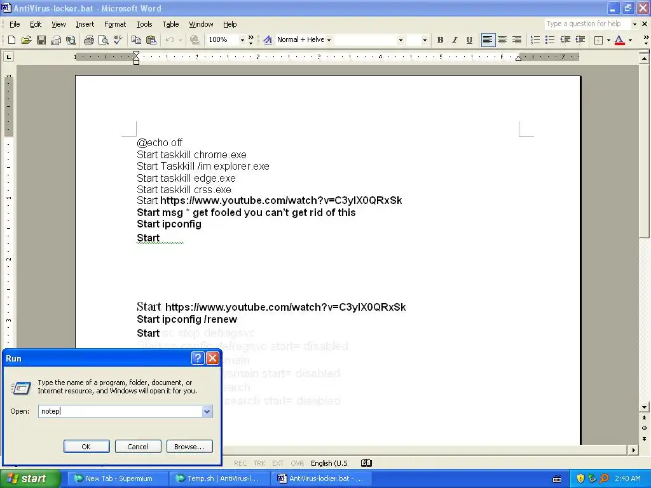Show more Standard toolbar options
The image size is (651, 488).
point(250,40)
